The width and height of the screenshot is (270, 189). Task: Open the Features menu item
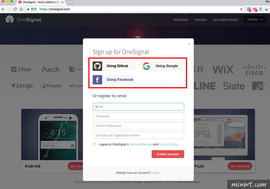(181, 20)
